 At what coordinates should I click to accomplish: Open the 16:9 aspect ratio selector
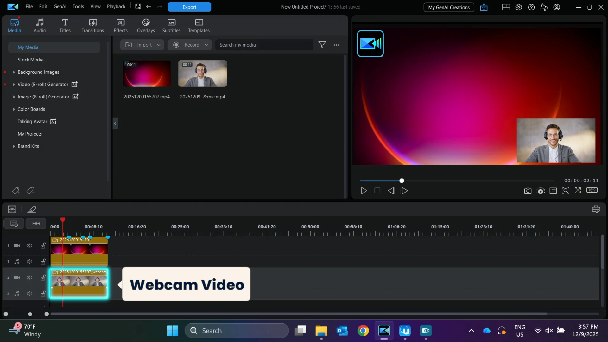(592, 190)
